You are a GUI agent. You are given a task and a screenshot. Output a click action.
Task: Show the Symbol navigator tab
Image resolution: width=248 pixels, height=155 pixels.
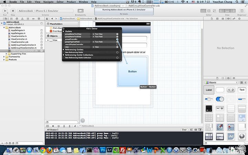11,19
